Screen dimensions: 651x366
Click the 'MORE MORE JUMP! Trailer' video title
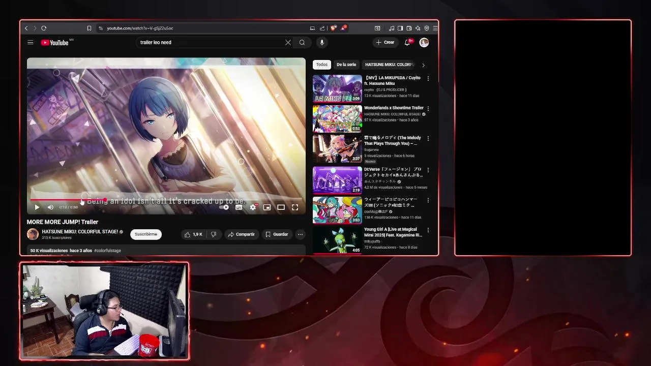point(63,222)
